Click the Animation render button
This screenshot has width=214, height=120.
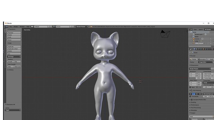tap(202, 59)
